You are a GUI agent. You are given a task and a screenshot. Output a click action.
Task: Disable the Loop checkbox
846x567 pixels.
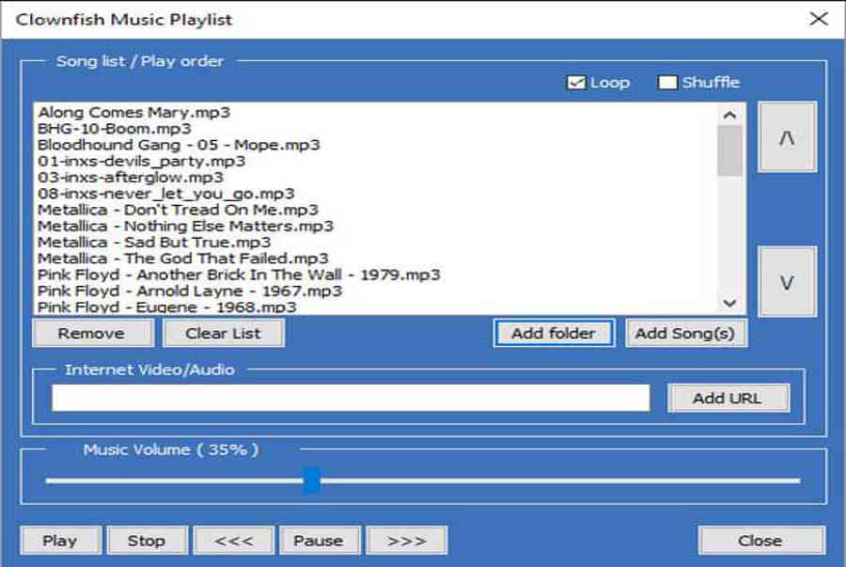tap(576, 83)
